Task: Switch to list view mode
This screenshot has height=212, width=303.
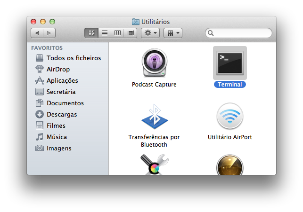Action: pos(105,33)
